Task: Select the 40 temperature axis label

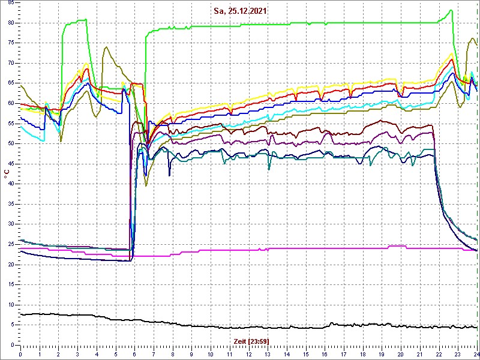Action: click(10, 184)
